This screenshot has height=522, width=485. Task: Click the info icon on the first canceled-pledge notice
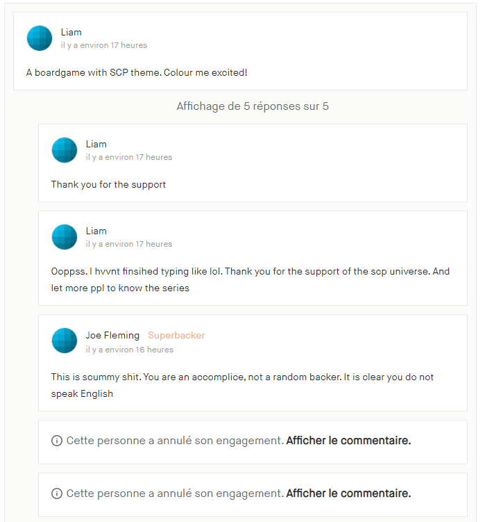coord(57,441)
